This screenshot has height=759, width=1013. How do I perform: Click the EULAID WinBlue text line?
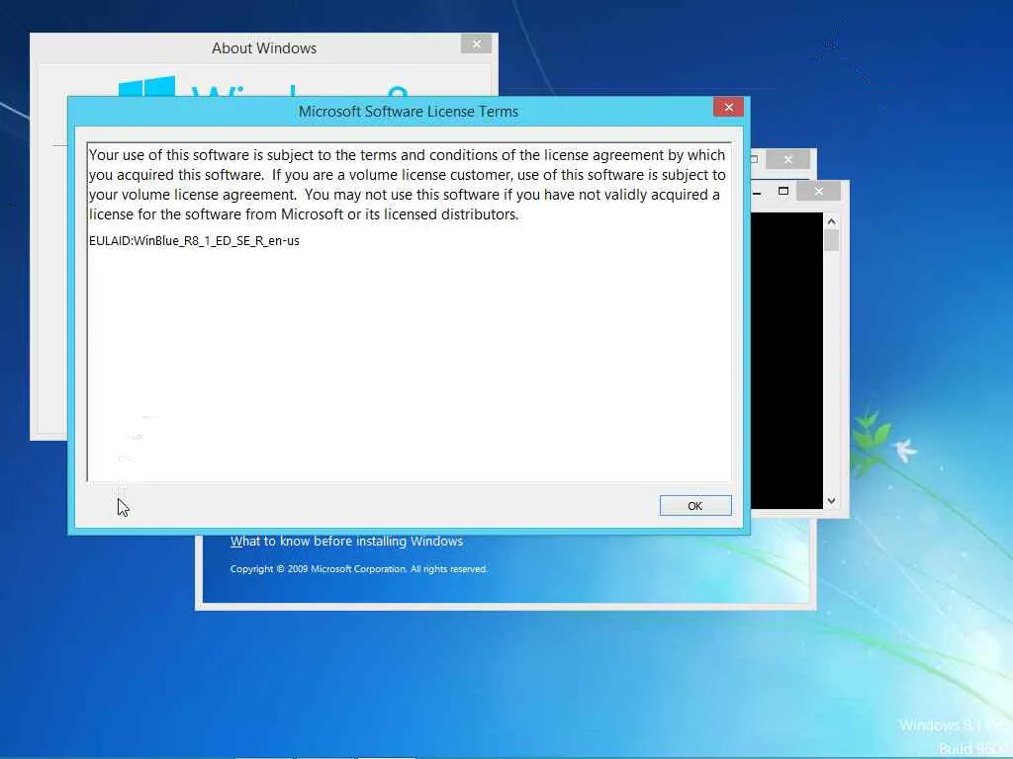click(195, 241)
